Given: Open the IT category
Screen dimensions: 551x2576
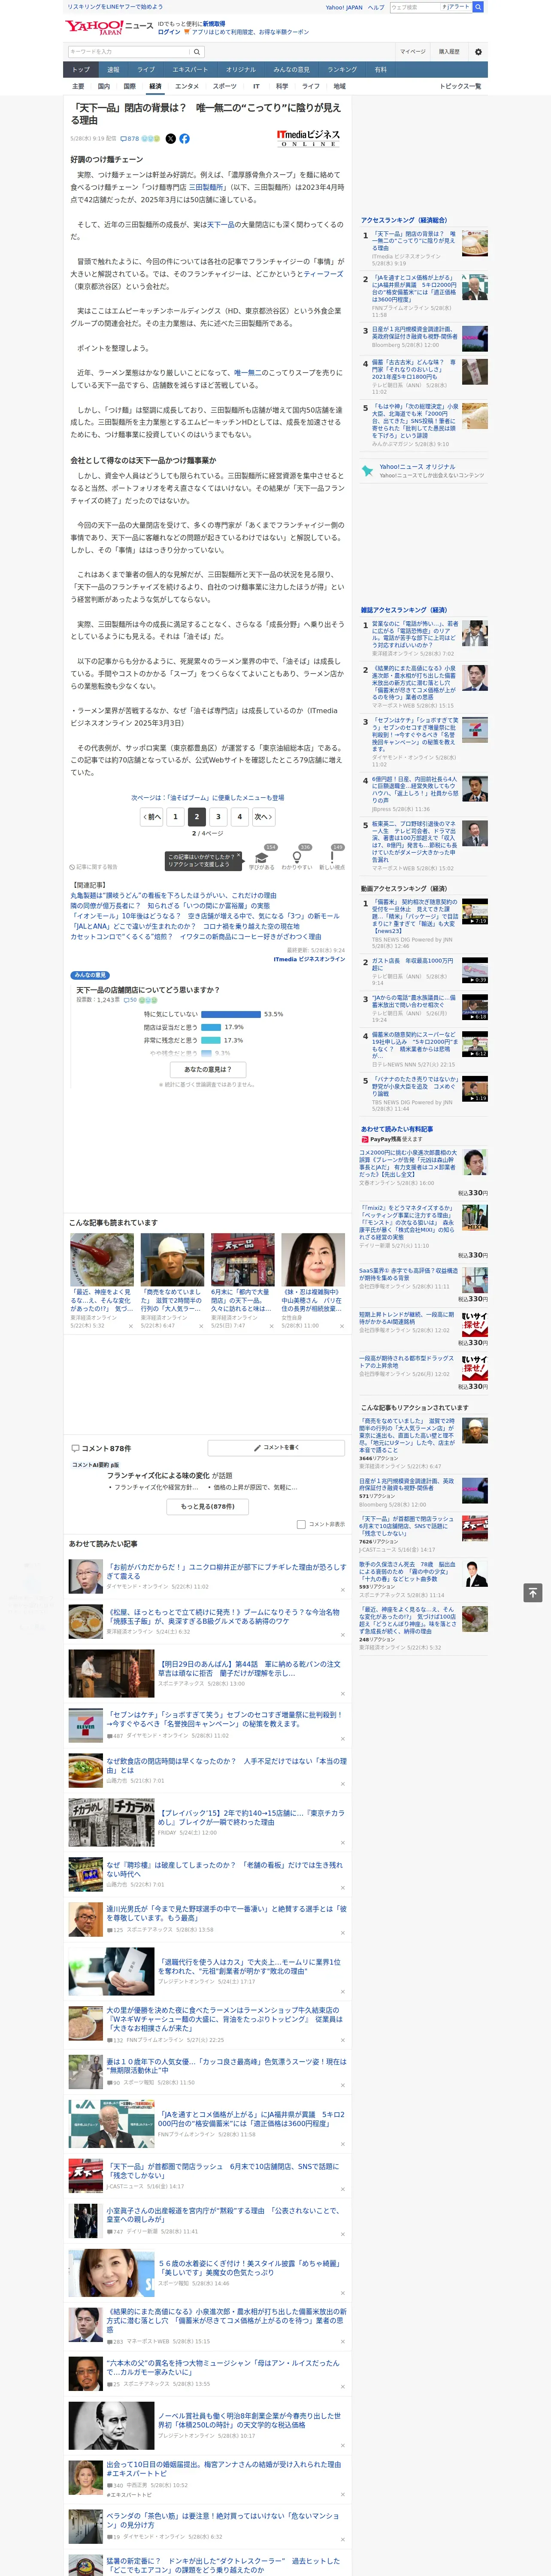Looking at the screenshot, I should (256, 86).
